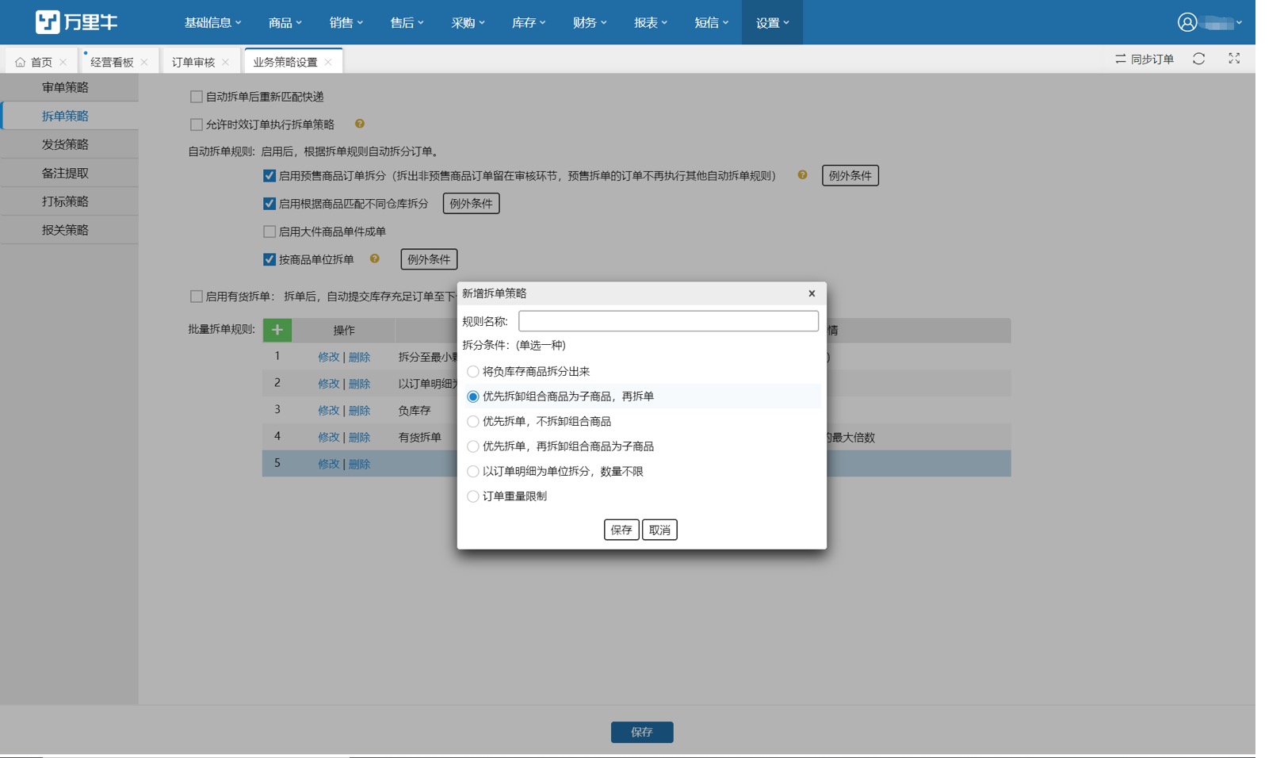Screen dimensions: 1284x758
Task: Click 例外条件 button for 按商品单位拆单
Action: (429, 259)
